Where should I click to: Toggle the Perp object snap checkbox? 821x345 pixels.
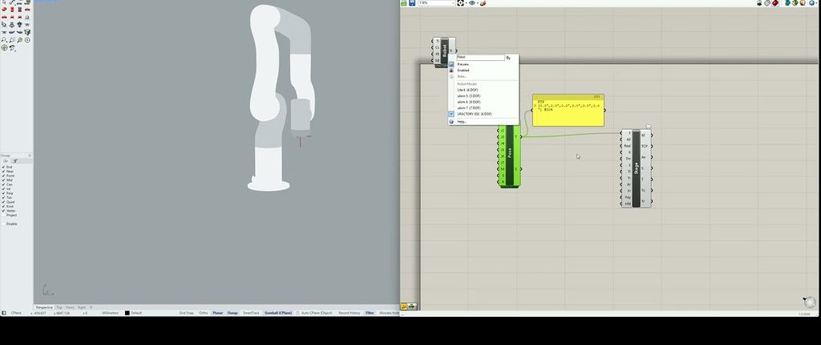click(4, 193)
